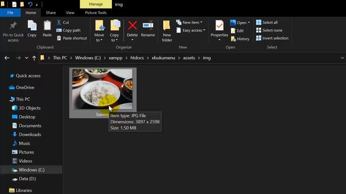Open the File tab
Viewport: 346px width, 194px height.
(10, 12)
